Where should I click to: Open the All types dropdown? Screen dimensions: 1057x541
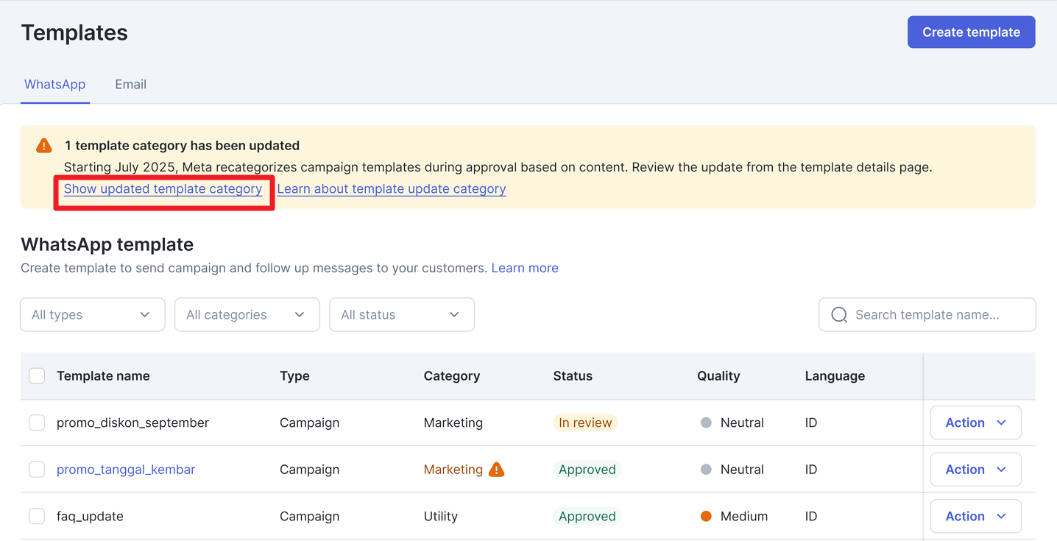click(x=92, y=315)
